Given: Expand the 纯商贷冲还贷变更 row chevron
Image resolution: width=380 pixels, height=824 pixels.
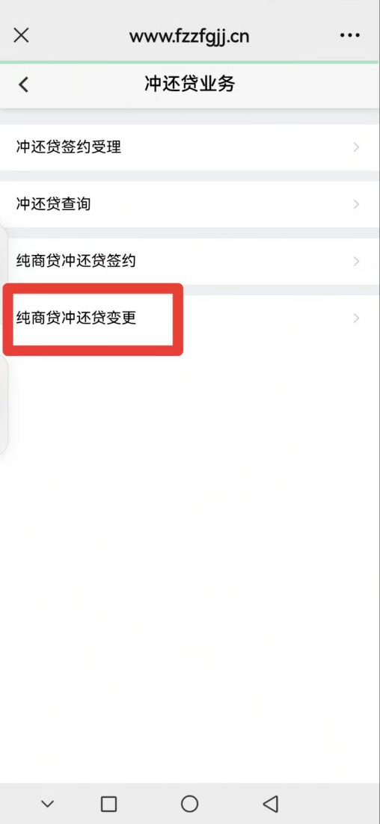Looking at the screenshot, I should point(356,318).
